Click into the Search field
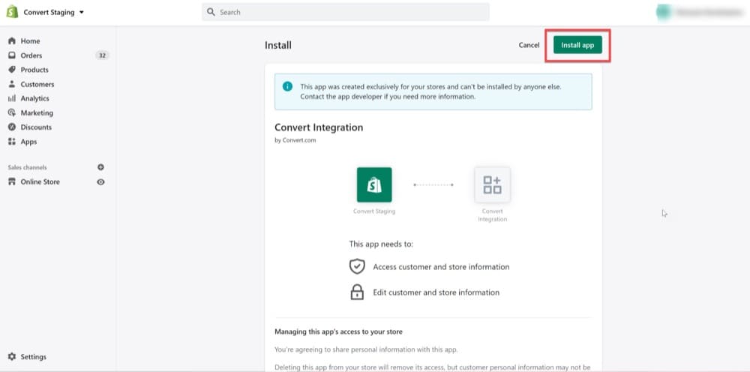 click(x=345, y=13)
